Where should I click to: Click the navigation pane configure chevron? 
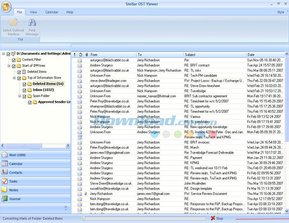coord(66,208)
